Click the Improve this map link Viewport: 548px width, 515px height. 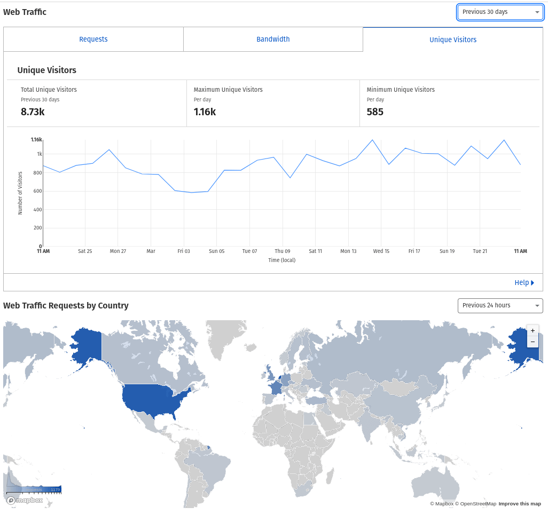tap(520, 504)
